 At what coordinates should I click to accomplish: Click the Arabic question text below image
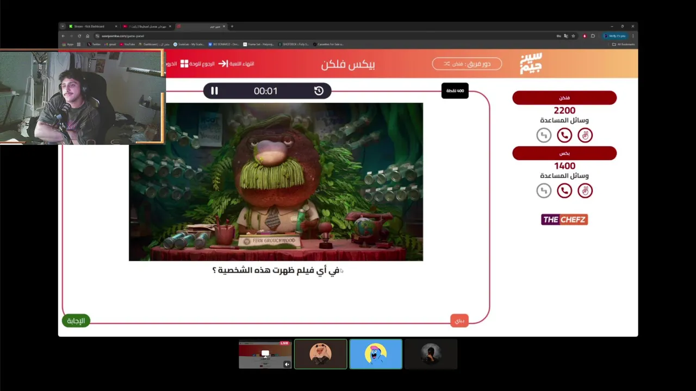pos(276,270)
